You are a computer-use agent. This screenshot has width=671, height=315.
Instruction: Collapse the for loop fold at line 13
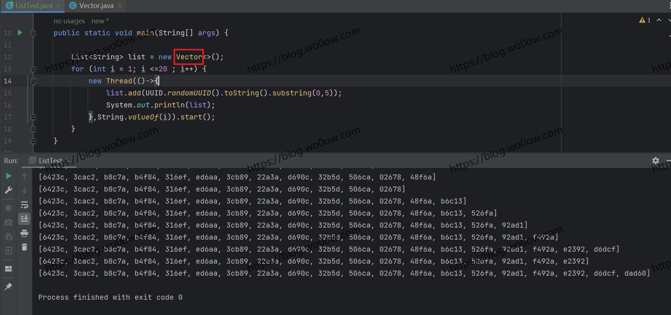(33, 69)
